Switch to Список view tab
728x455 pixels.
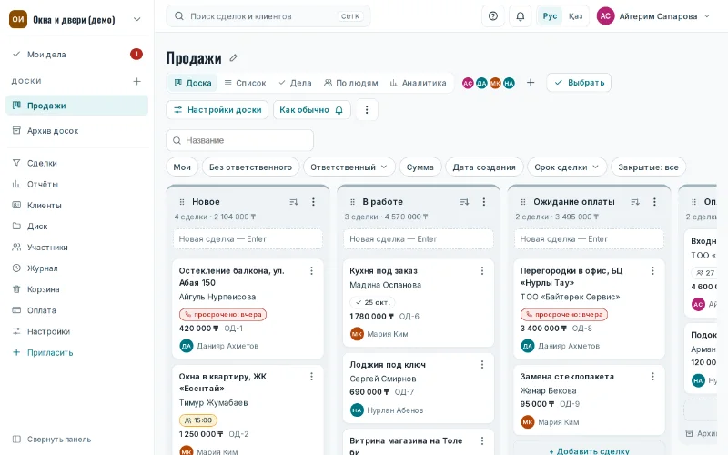pos(245,83)
